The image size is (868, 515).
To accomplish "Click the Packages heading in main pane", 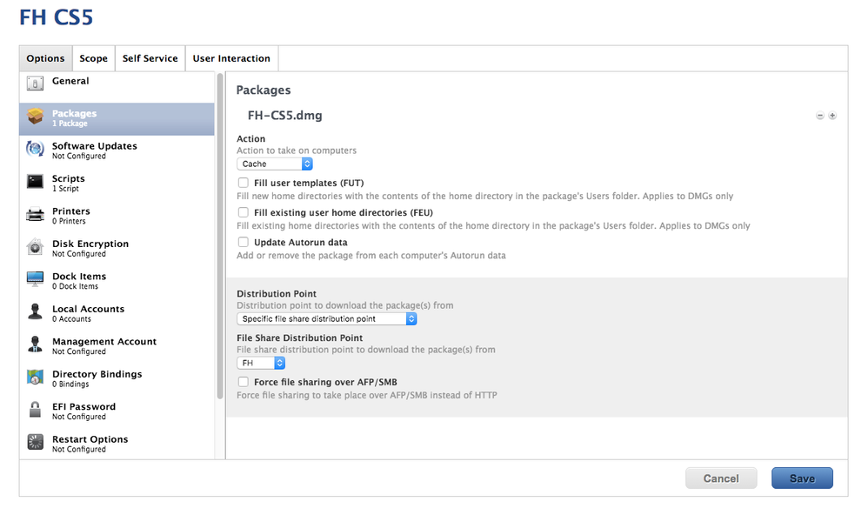I will (264, 90).
